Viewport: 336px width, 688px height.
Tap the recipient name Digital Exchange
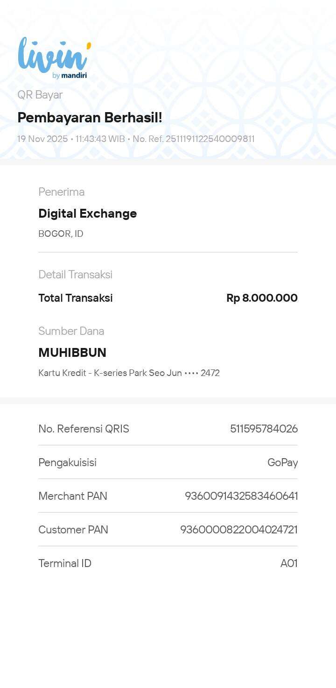click(x=87, y=213)
